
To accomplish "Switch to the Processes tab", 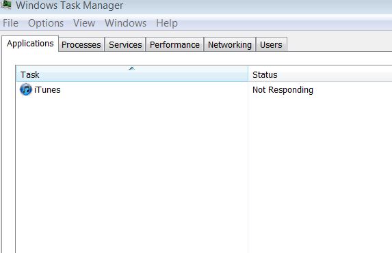I will pyautogui.click(x=81, y=44).
